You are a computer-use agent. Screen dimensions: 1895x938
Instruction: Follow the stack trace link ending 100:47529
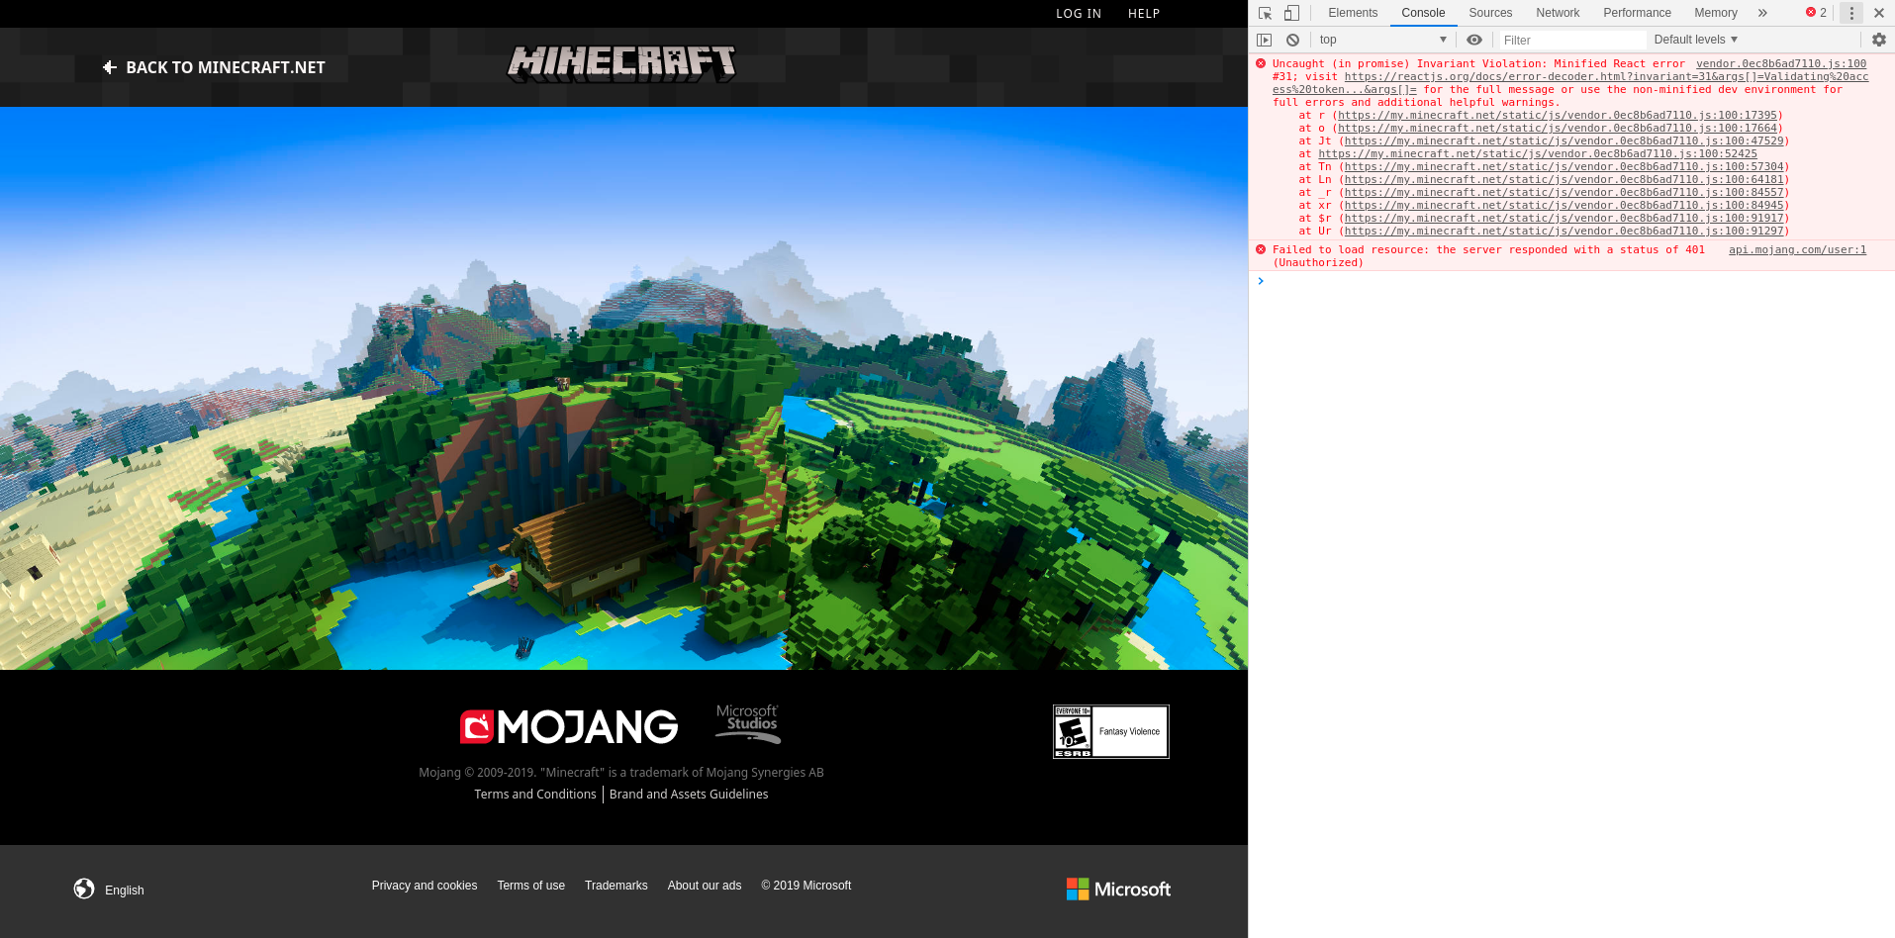pos(1563,141)
